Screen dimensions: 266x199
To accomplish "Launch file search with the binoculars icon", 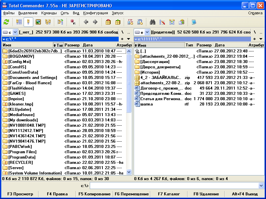I will click(153, 22).
